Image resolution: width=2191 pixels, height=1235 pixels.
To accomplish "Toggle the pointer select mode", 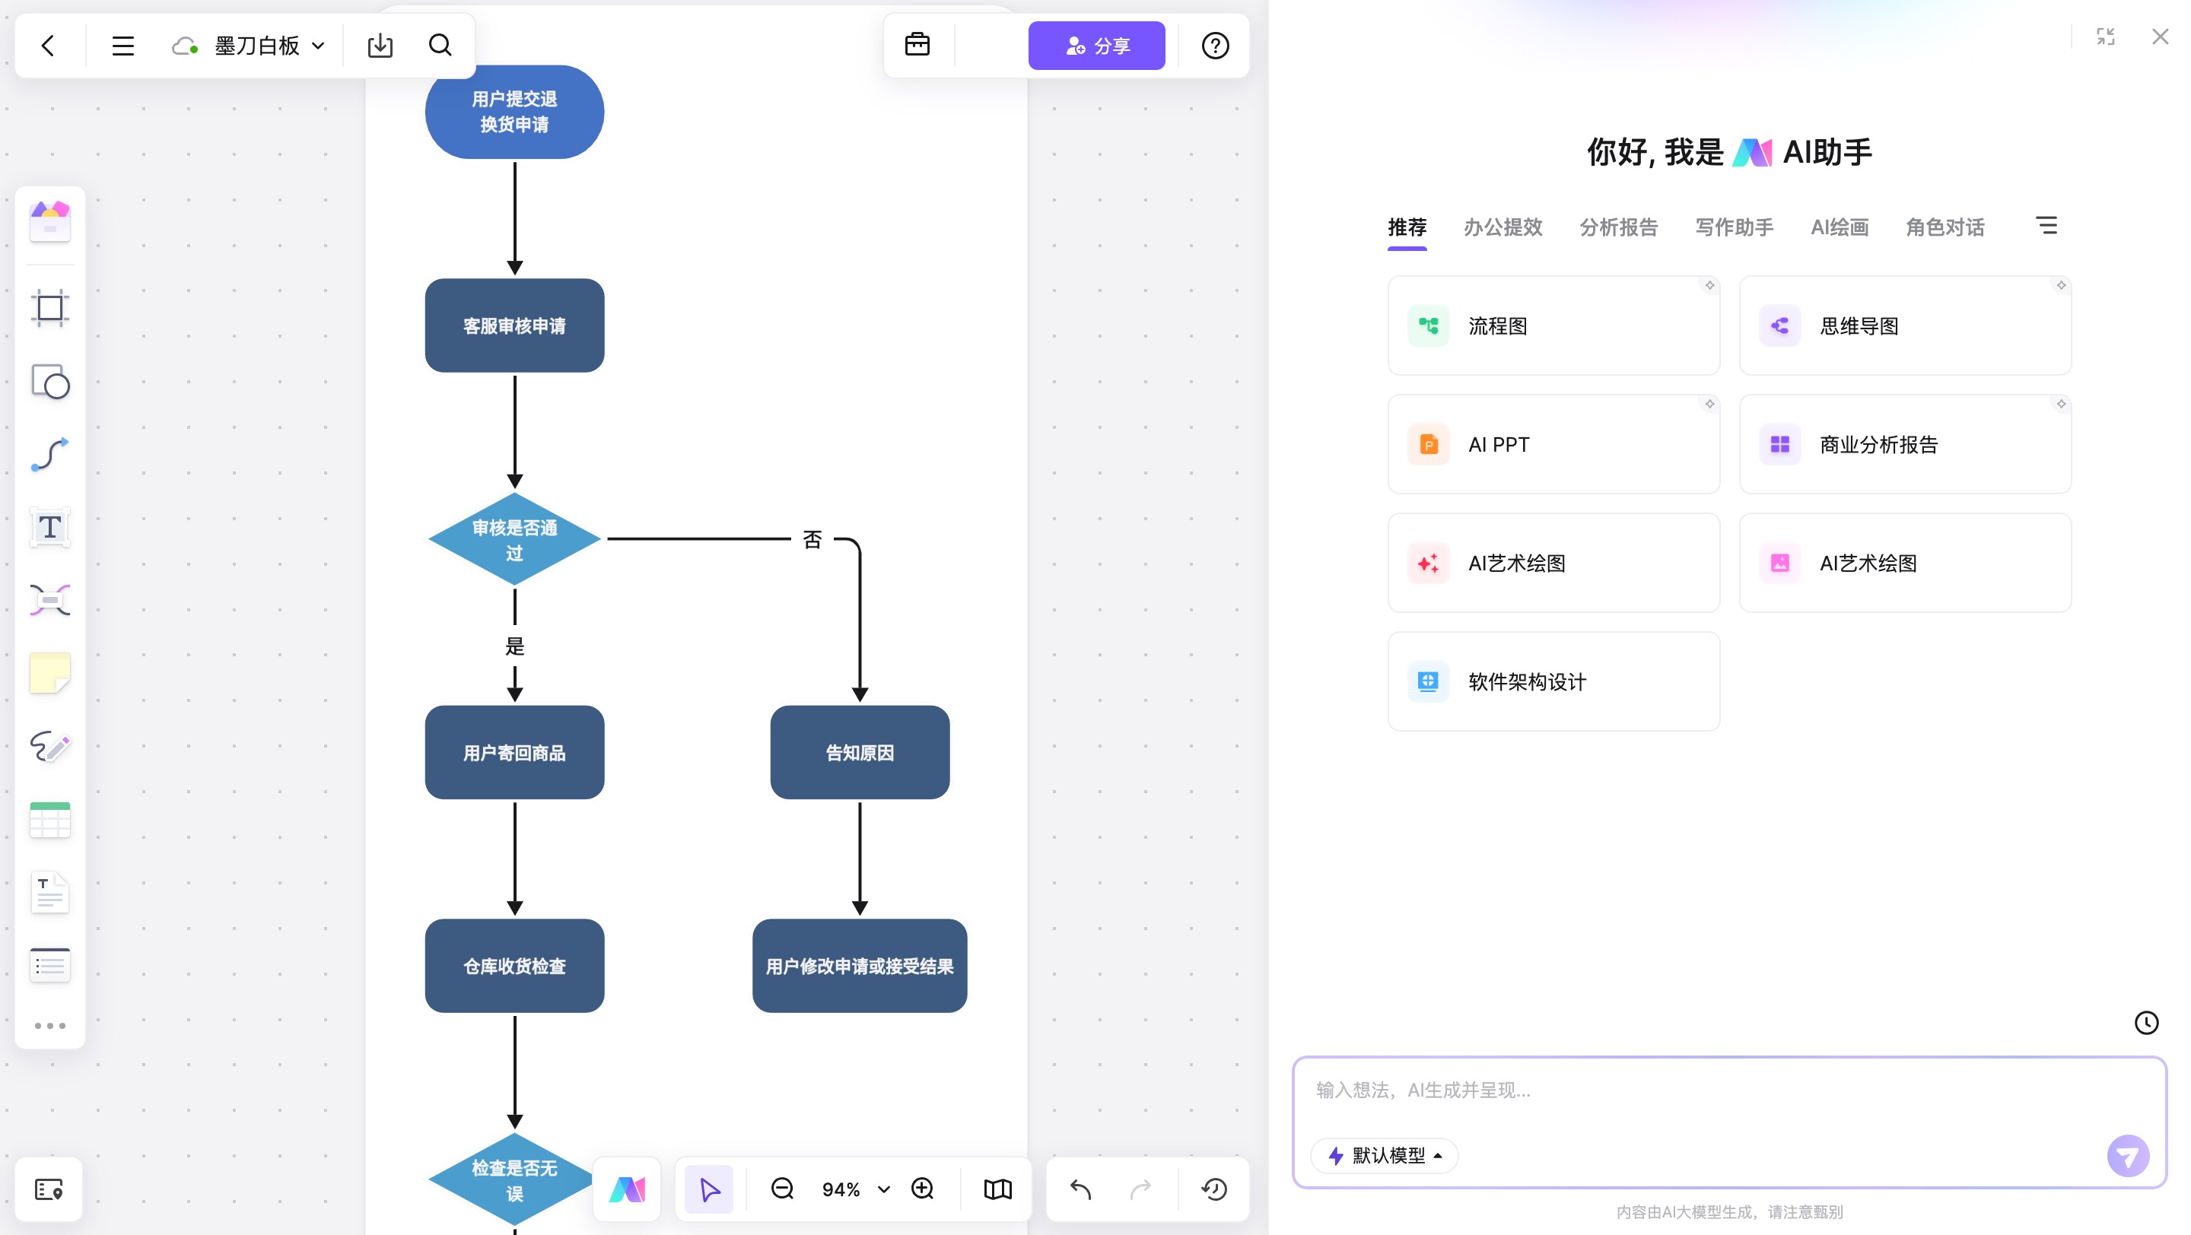I will (x=708, y=1189).
